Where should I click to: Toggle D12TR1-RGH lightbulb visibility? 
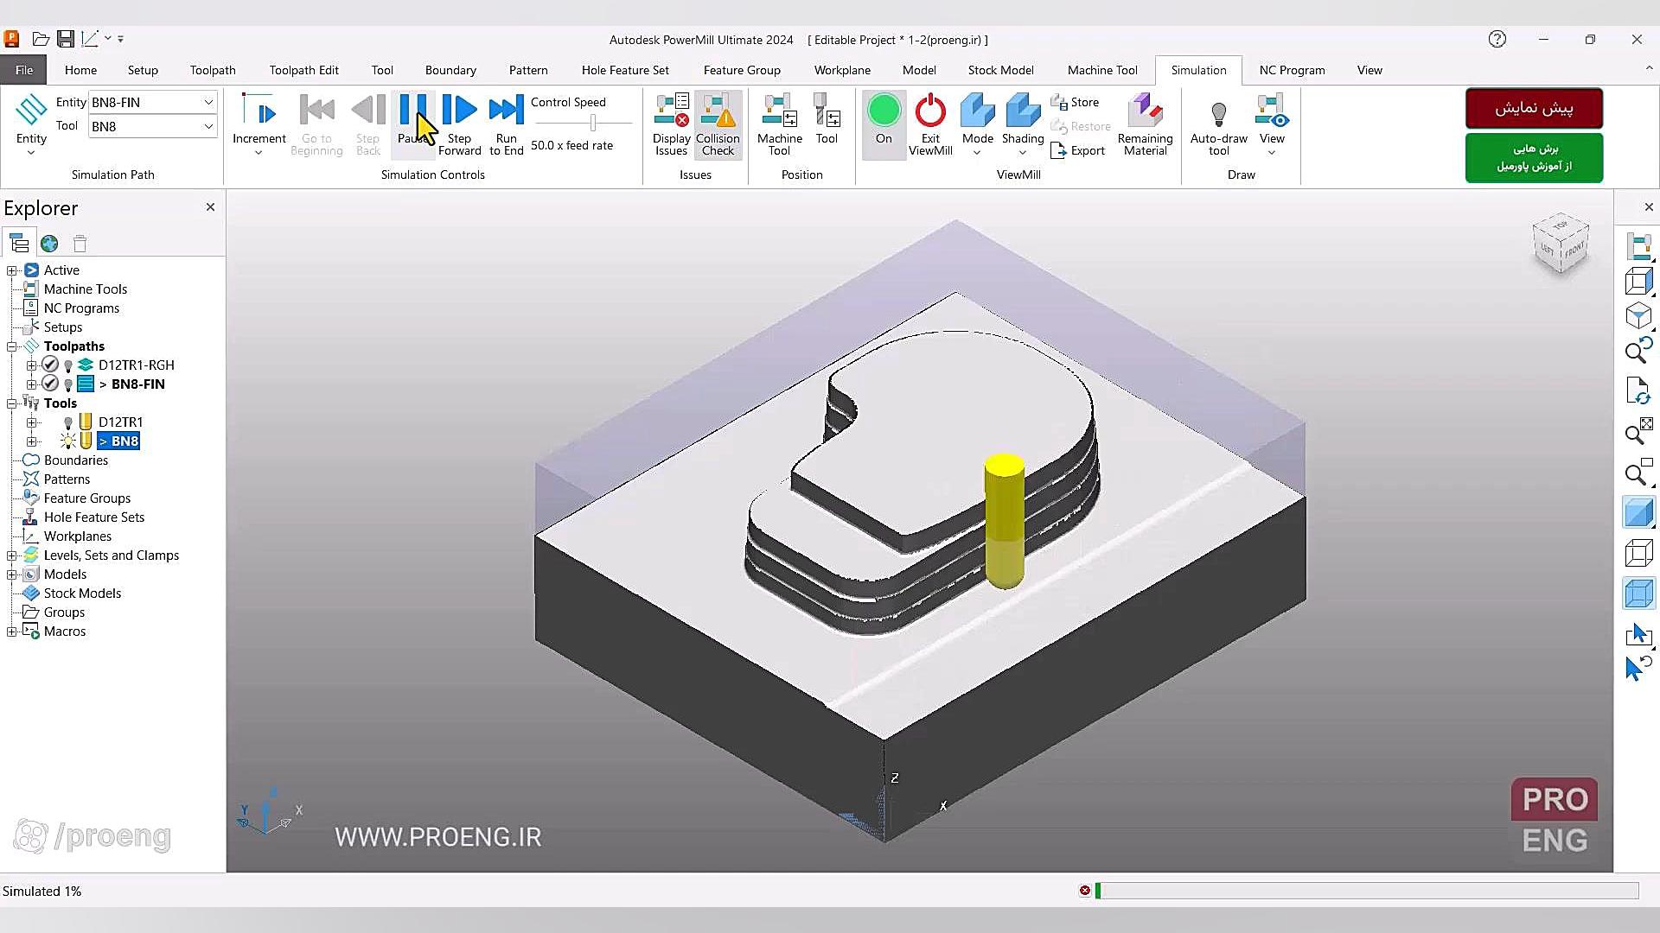pos(68,365)
